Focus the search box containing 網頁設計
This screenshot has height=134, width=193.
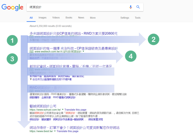tap(76, 7)
